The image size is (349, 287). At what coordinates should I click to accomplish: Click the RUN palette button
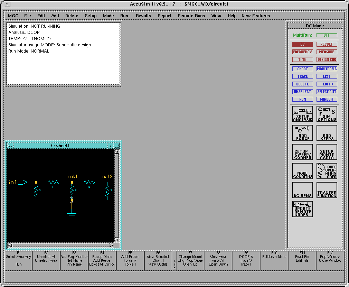[x=302, y=99]
